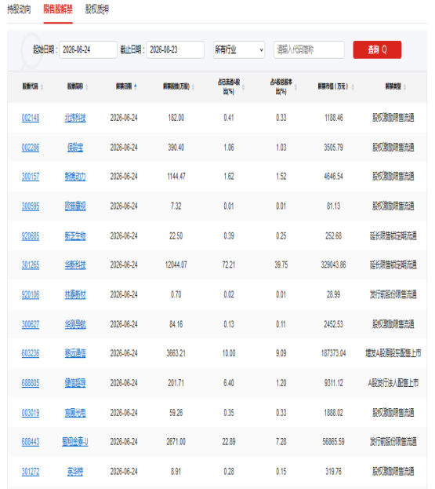Sort by stock name column arrow
Screen dimensions: 435x489
coord(86,87)
